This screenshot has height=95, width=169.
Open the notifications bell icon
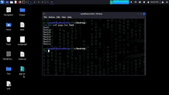(x=144, y=2)
